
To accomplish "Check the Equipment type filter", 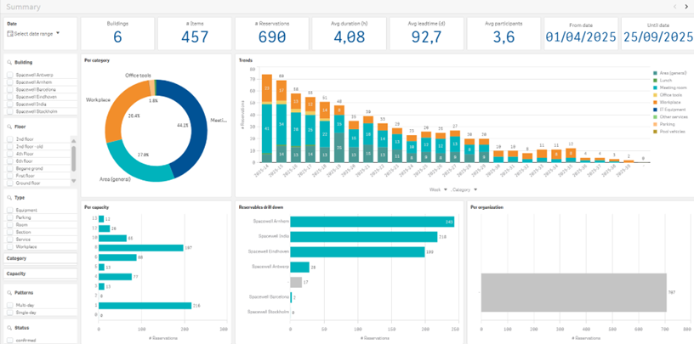I will pos(9,211).
